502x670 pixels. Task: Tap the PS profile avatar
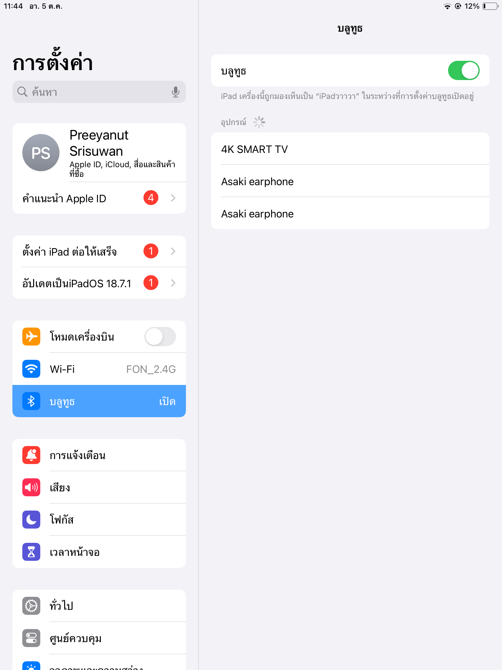[x=41, y=153]
